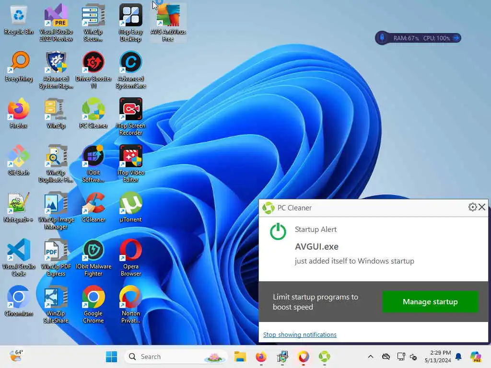The image size is (491, 368).
Task: Launch Advanced SystemCare shortcut
Action: tap(130, 69)
